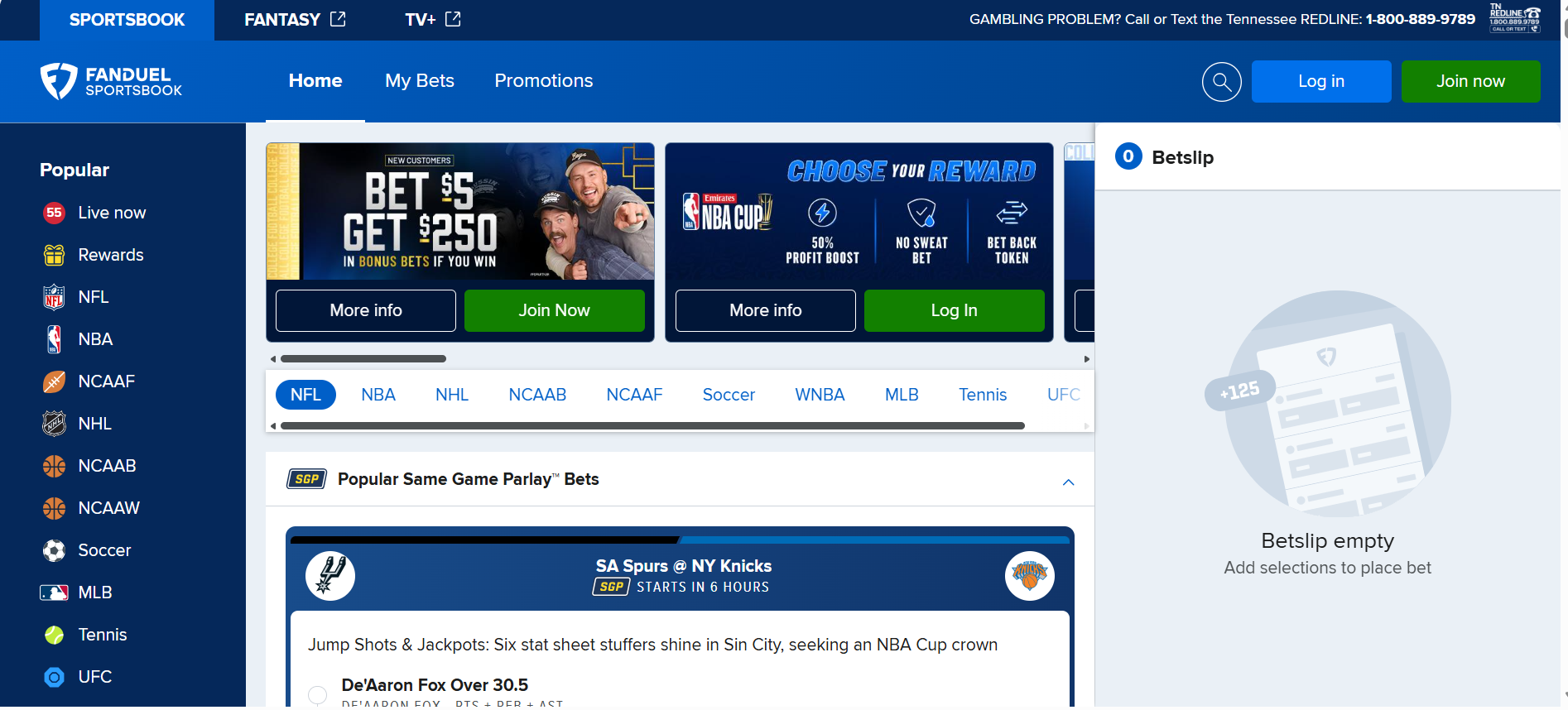This screenshot has width=1568, height=710.
Task: Open Promotions nav tab
Action: pyautogui.click(x=544, y=81)
